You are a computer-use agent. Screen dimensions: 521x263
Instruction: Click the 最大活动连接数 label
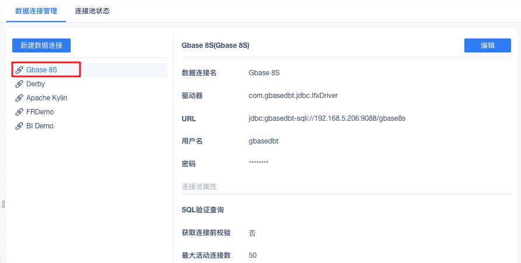pyautogui.click(x=206, y=255)
